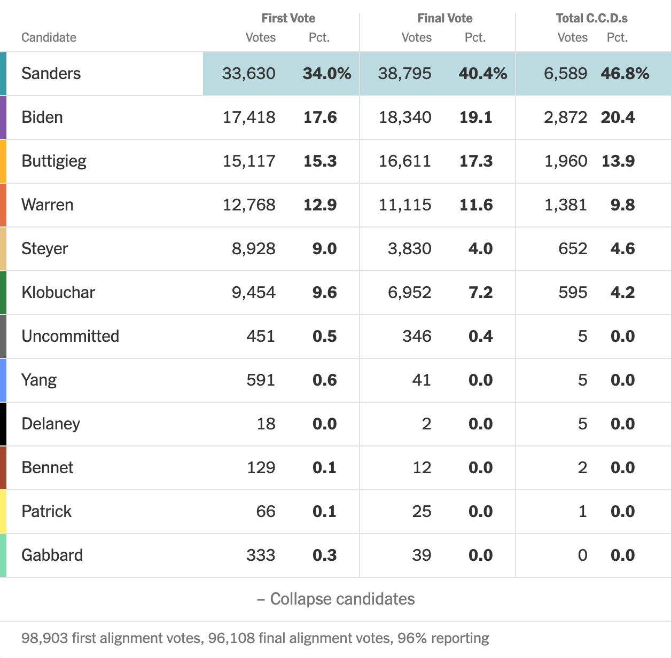
Task: Click the green Klobuchar color swatch
Action: pos(3,293)
